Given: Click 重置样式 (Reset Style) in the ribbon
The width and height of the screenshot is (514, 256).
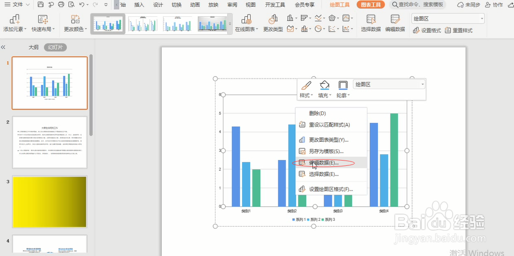Looking at the screenshot, I should point(458,30).
